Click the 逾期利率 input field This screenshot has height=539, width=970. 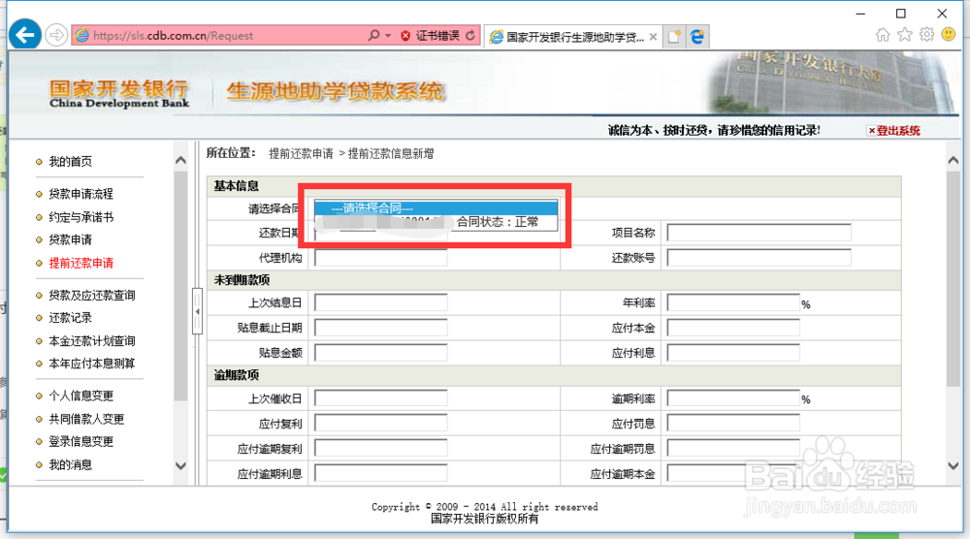(x=733, y=398)
